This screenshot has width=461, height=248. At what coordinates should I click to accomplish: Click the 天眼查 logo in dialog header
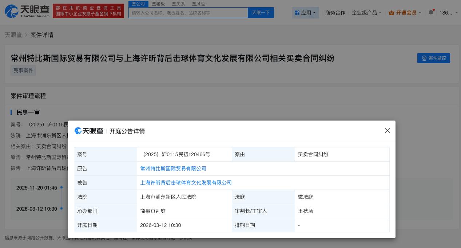(89, 131)
